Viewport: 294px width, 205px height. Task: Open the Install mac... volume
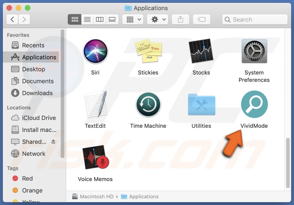coord(31,130)
